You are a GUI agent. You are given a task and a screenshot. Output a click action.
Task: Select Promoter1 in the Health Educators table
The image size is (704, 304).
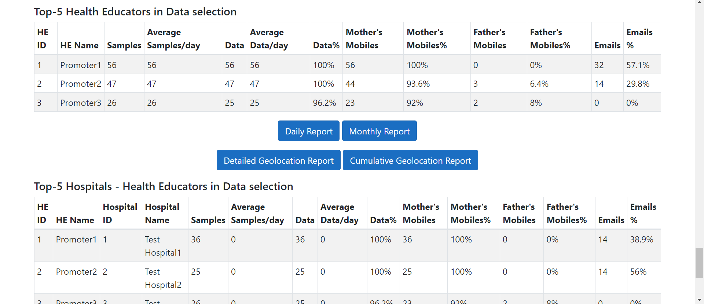click(80, 65)
